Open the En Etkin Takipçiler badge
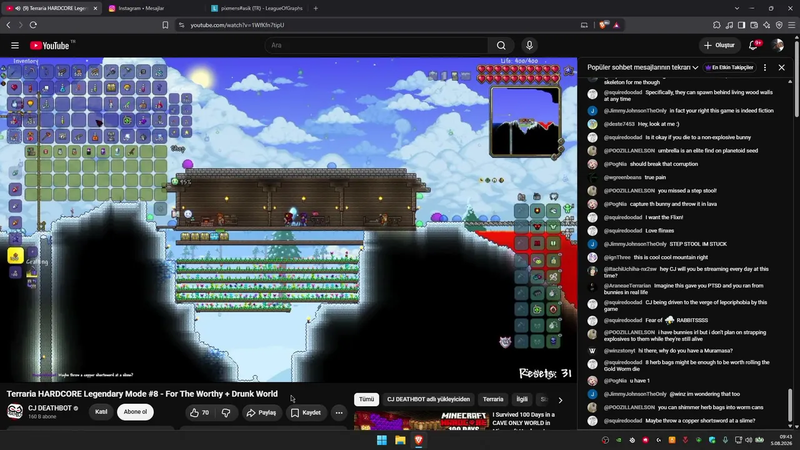 coord(729,67)
